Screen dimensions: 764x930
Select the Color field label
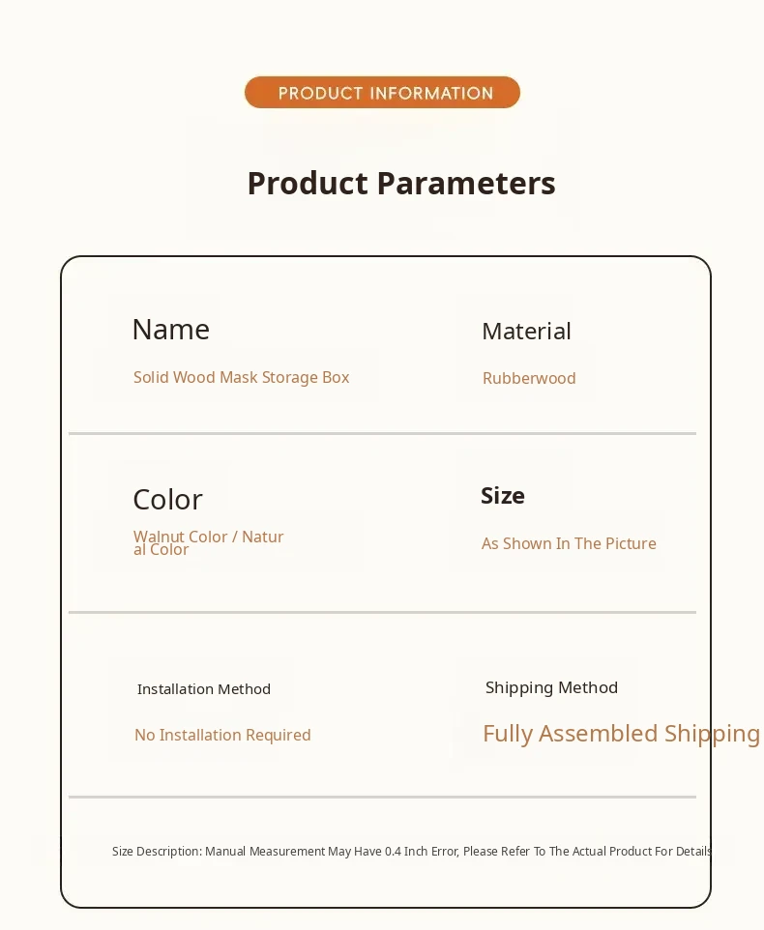pyautogui.click(x=167, y=500)
